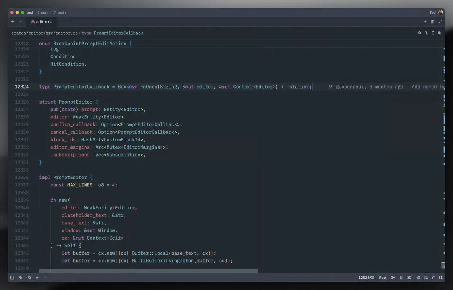
Task: Click 'static lifetime on line 12824
Action: click(x=296, y=87)
